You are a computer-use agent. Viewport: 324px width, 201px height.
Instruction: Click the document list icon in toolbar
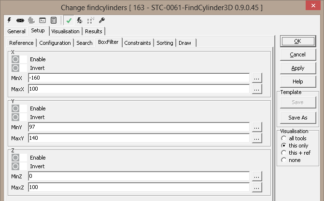click(x=53, y=20)
